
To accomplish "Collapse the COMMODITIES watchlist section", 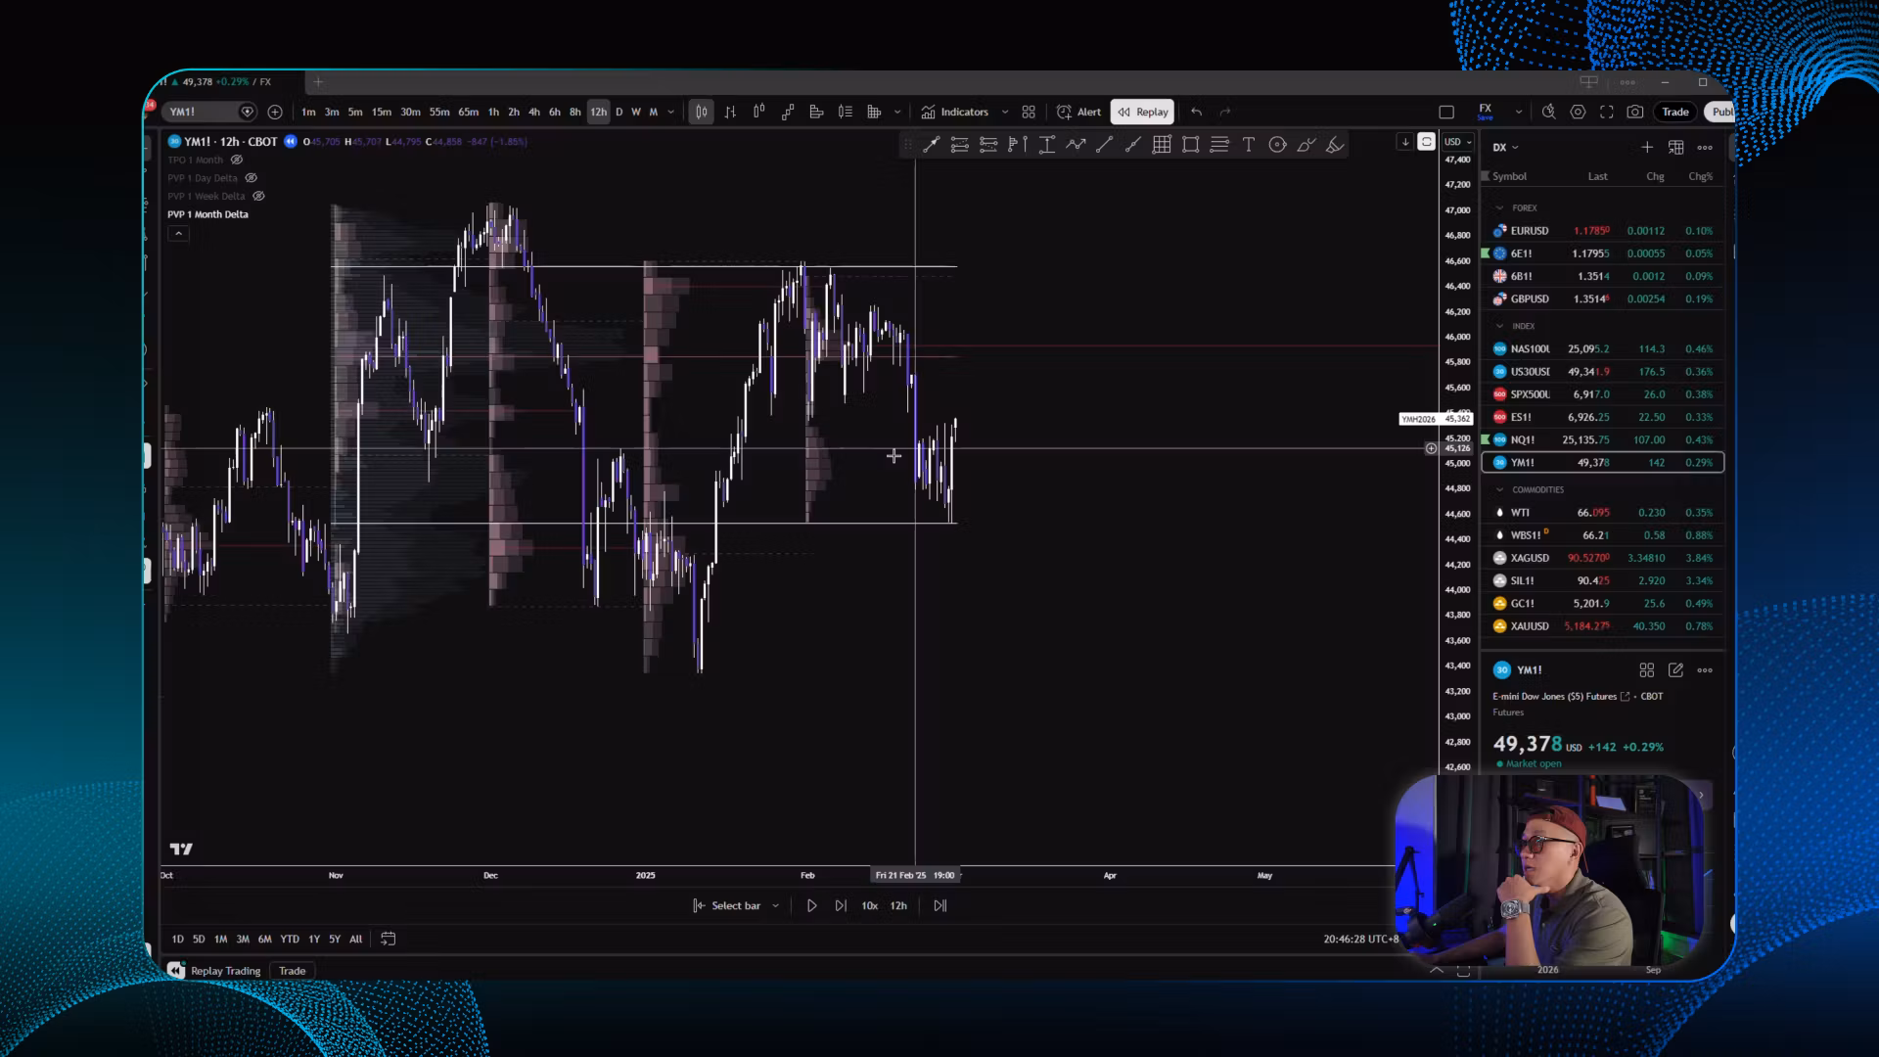I will pyautogui.click(x=1499, y=489).
